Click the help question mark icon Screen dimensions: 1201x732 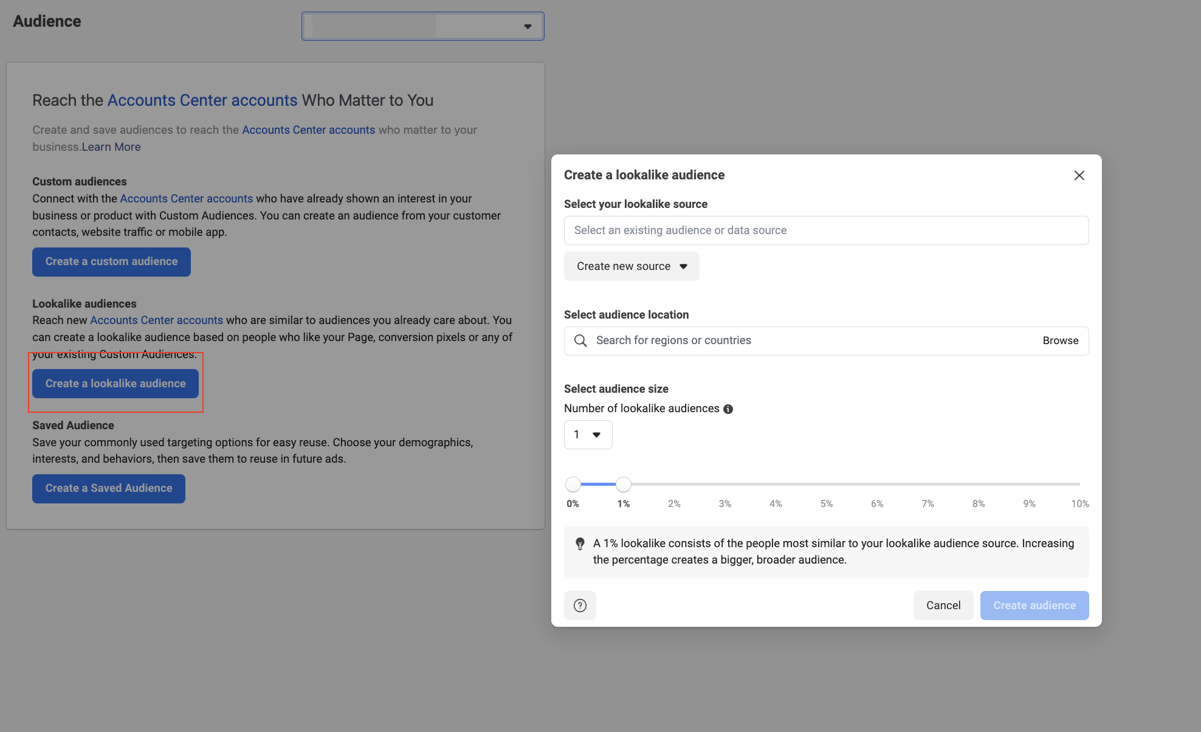pos(580,606)
